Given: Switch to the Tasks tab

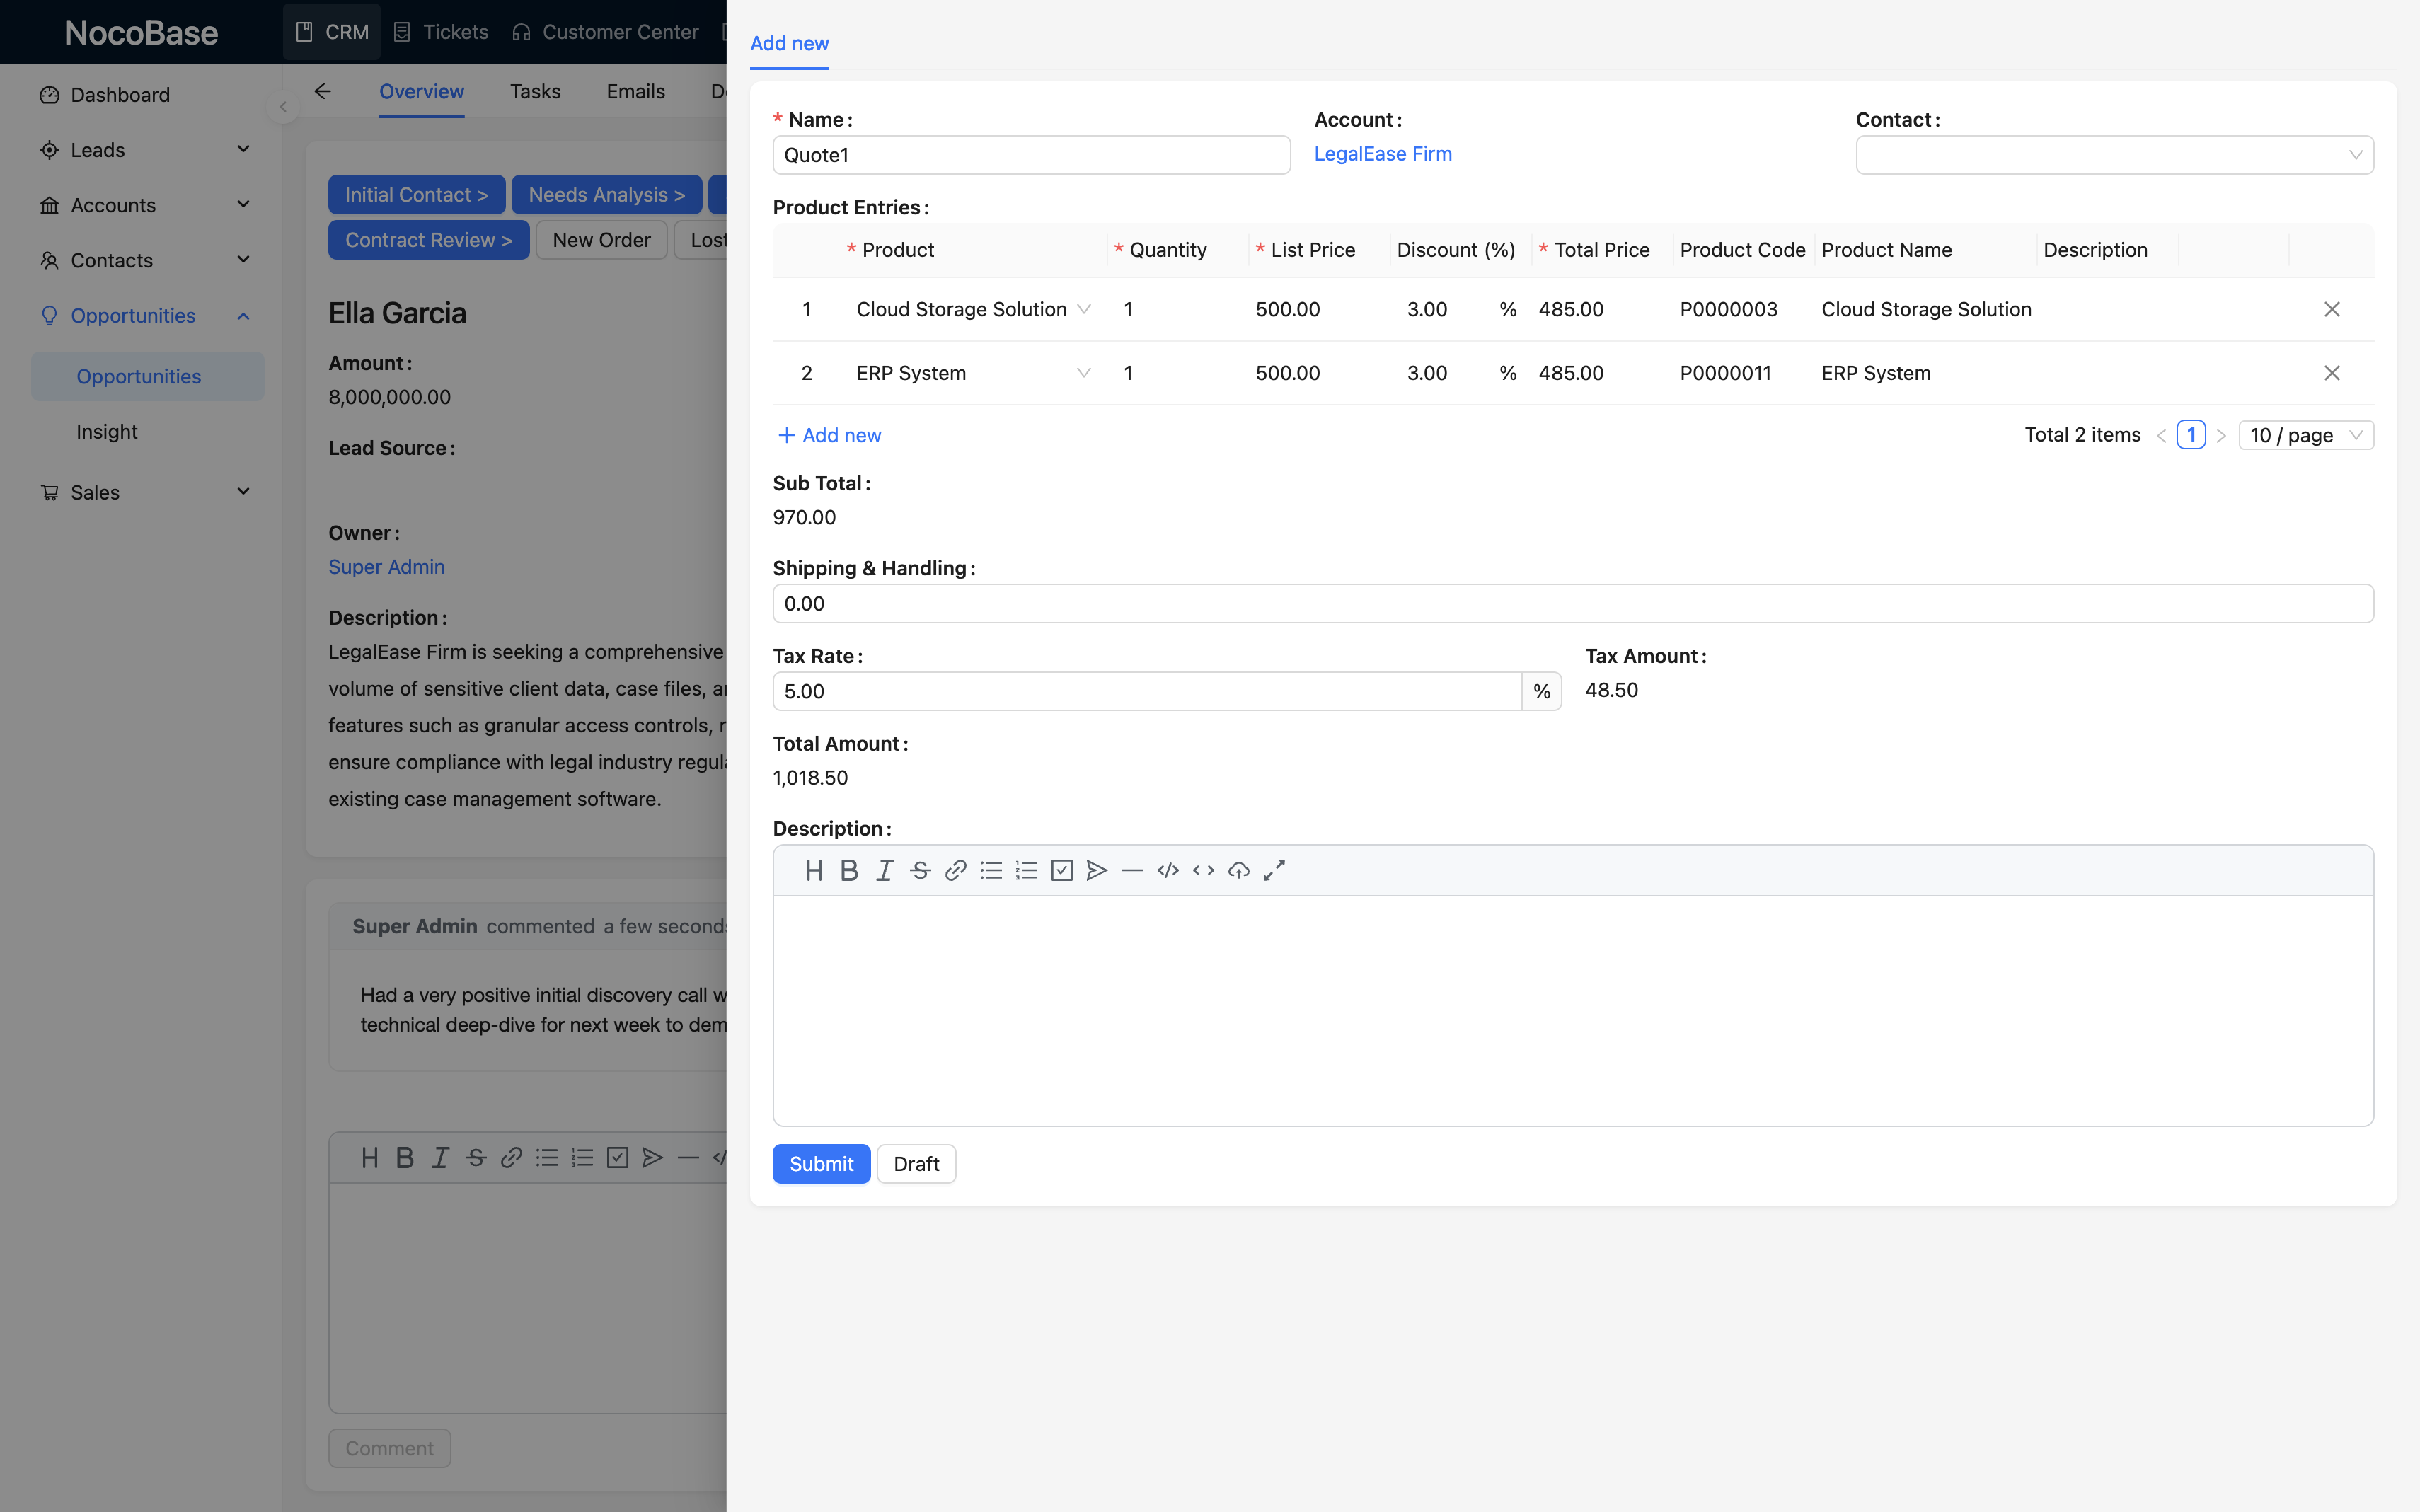Looking at the screenshot, I should coord(536,91).
